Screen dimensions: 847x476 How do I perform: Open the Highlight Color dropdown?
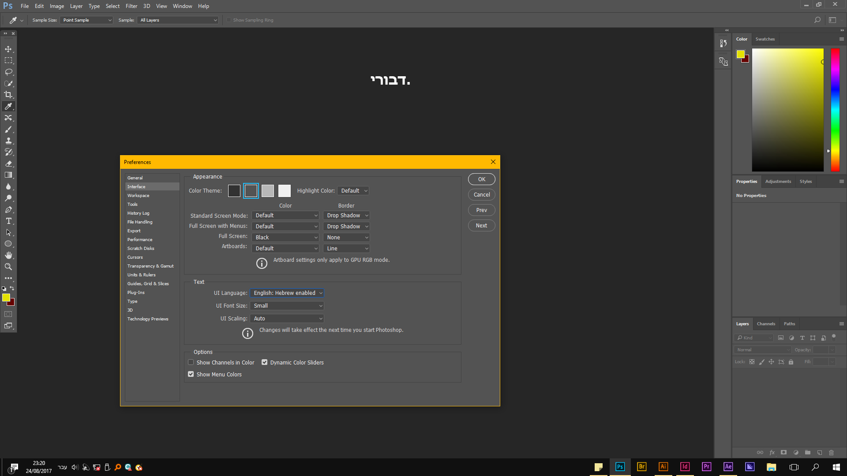coord(353,191)
